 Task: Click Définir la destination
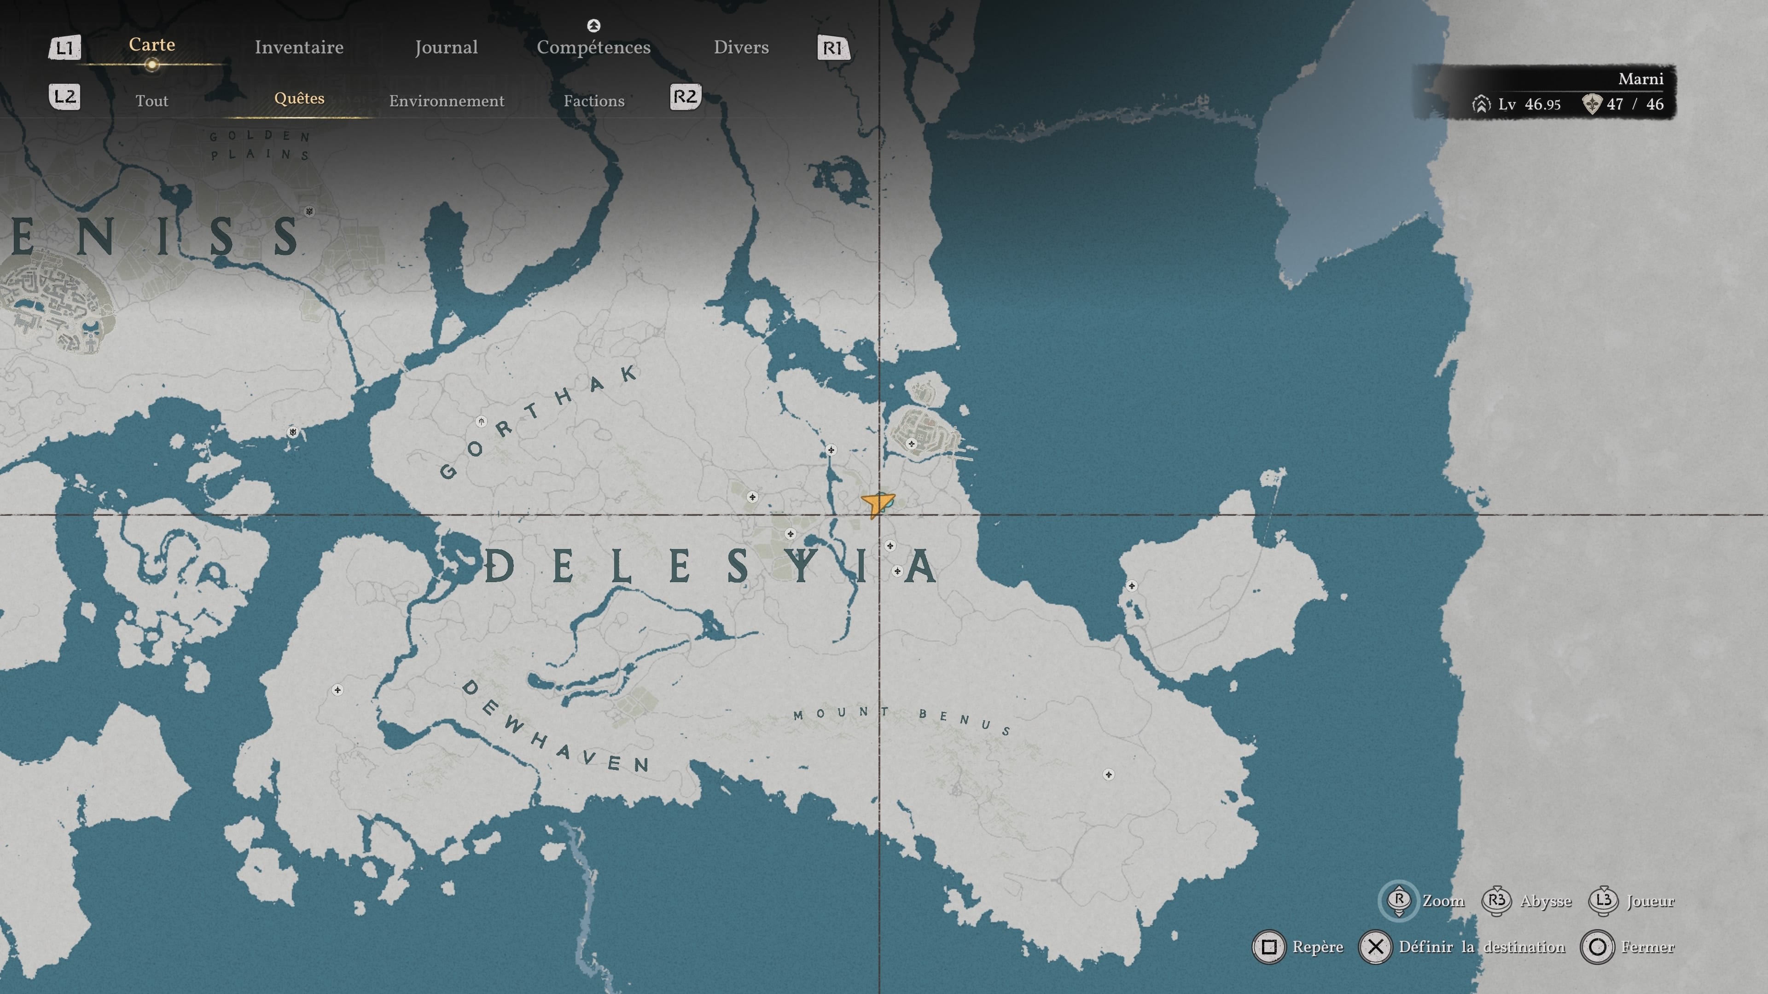pyautogui.click(x=1483, y=948)
